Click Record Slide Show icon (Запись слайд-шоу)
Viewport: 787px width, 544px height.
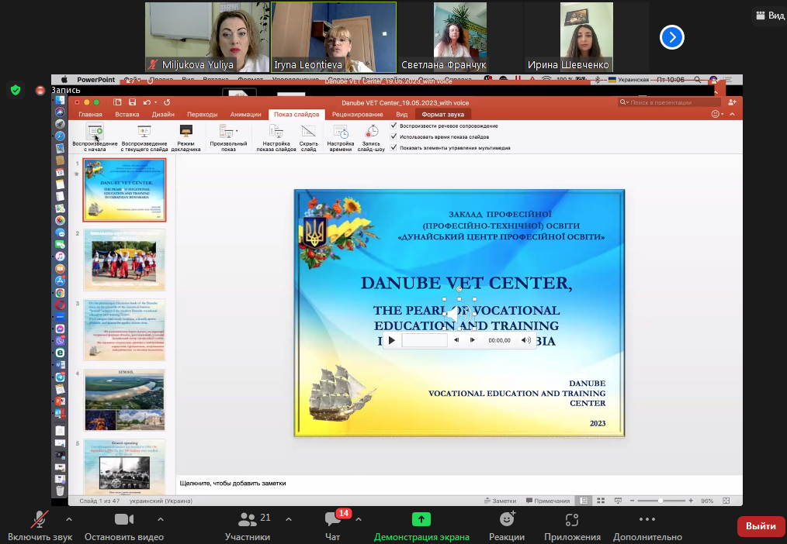click(x=372, y=132)
